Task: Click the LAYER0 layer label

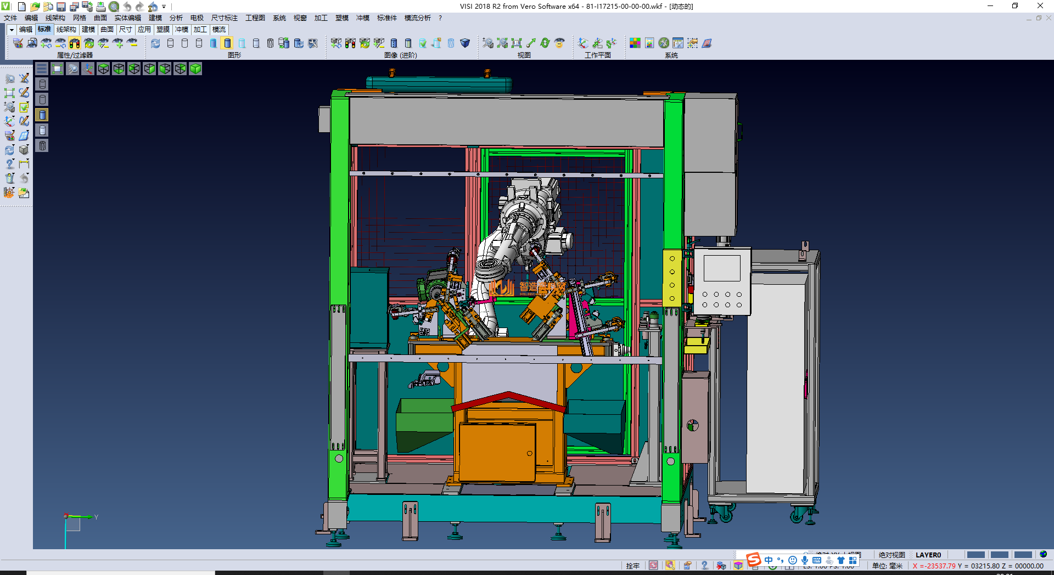Action: [928, 555]
